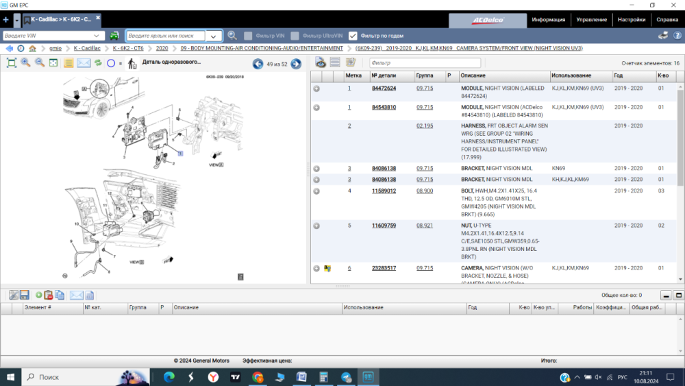Open the 'Настройки' menu

pos(631,20)
